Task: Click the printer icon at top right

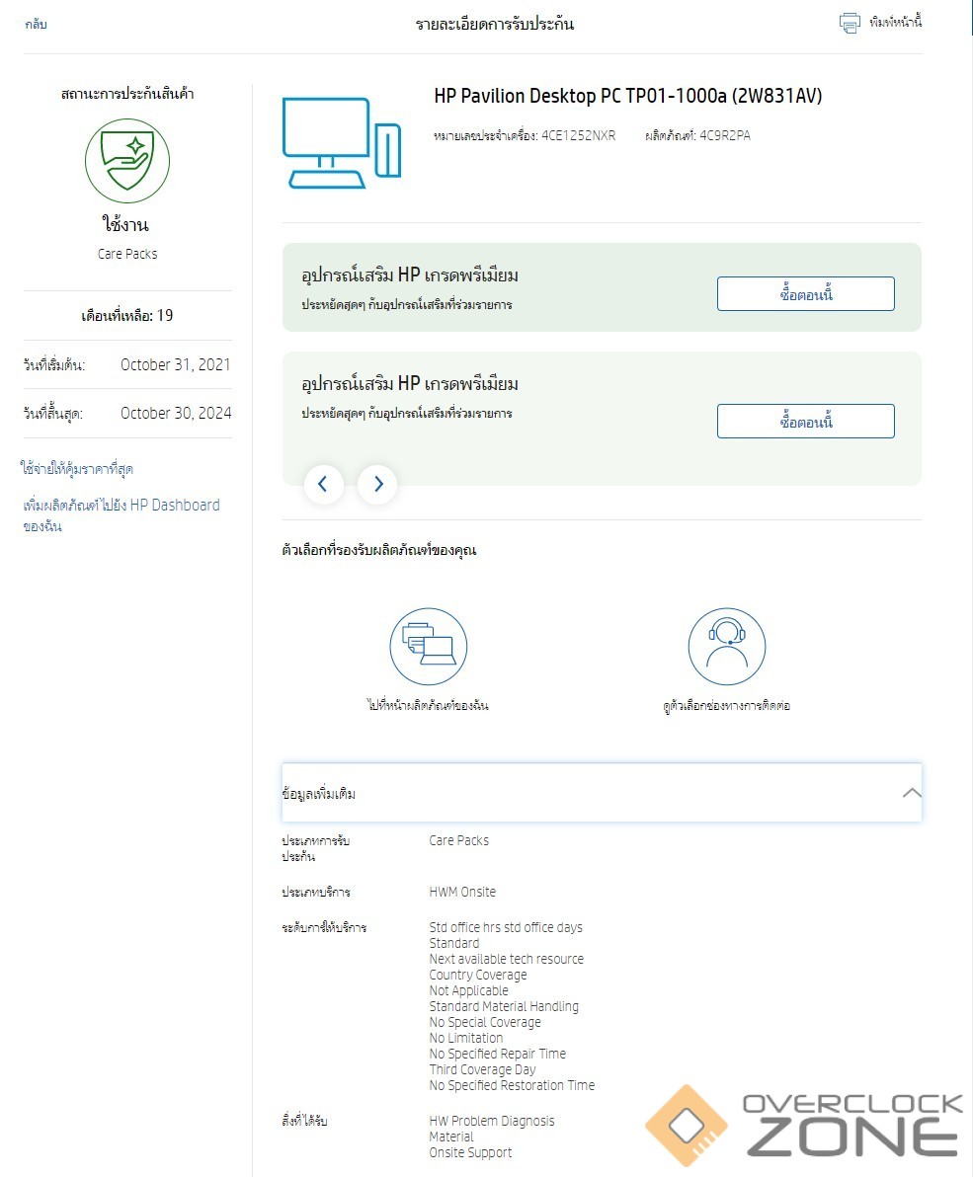Action: point(850,24)
